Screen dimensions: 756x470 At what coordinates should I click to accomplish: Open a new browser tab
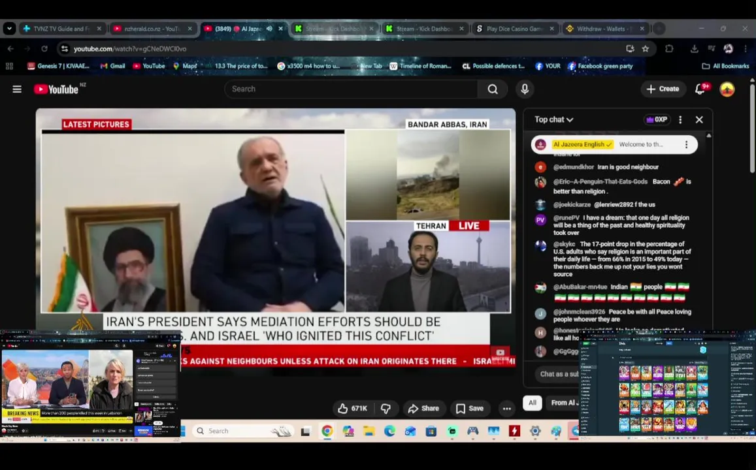click(x=659, y=29)
